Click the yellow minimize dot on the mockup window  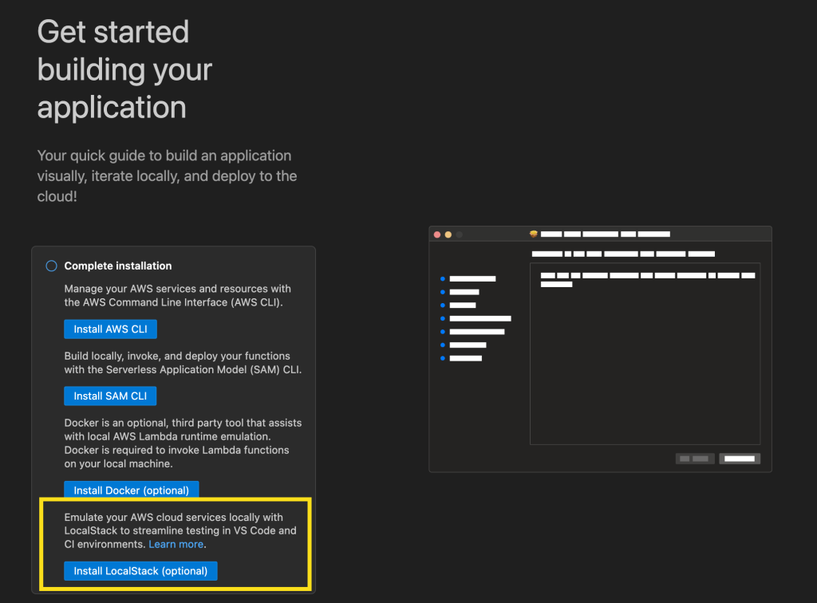coord(446,234)
